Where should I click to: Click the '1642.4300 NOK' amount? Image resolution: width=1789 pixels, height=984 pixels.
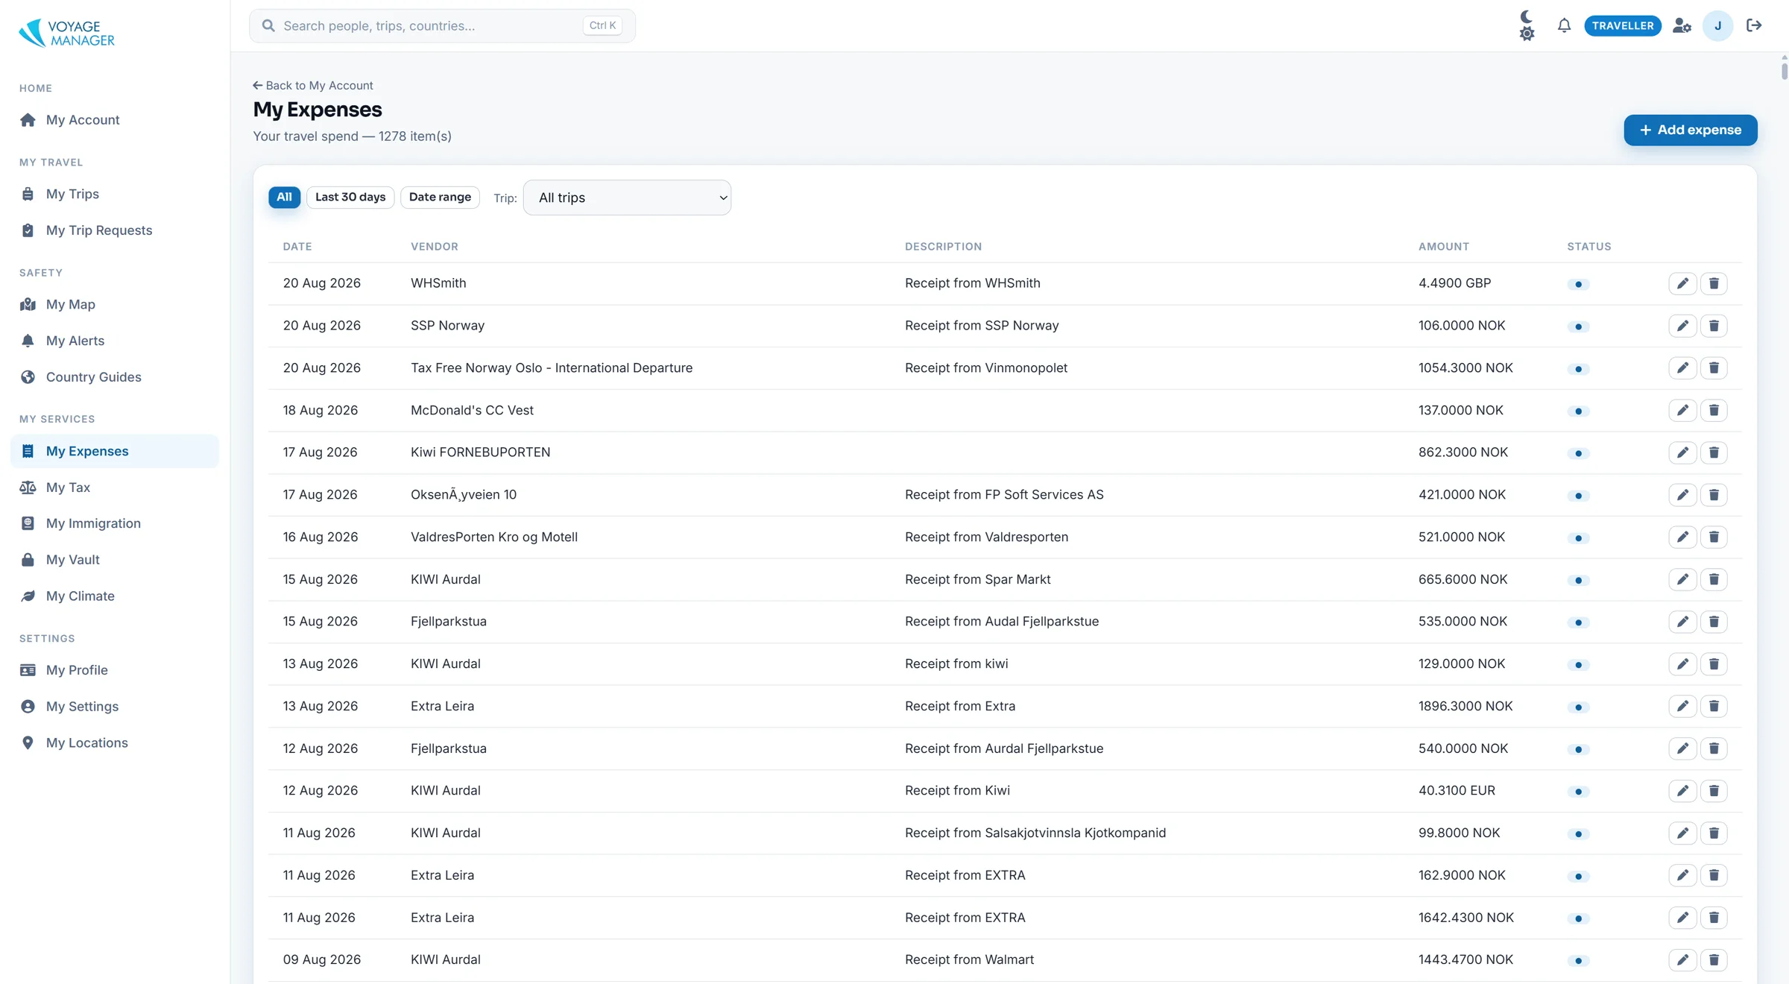pos(1465,918)
